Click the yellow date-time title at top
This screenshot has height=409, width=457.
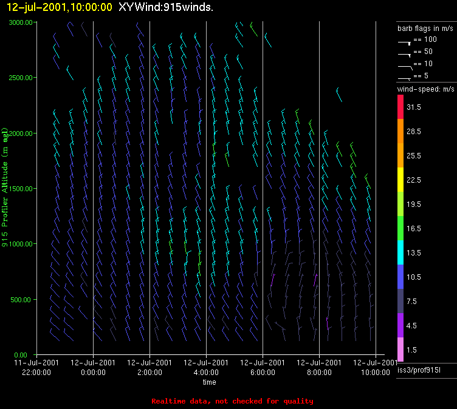60,7
